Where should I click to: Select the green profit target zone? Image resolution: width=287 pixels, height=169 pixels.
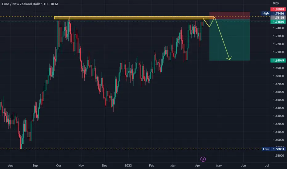click(229, 40)
